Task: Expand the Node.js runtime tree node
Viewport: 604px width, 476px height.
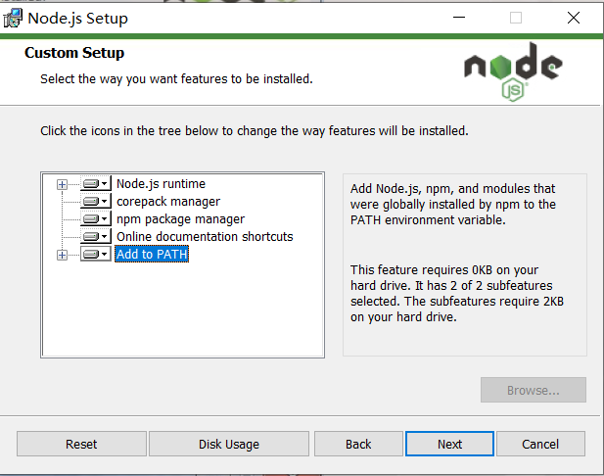Action: coord(62,184)
